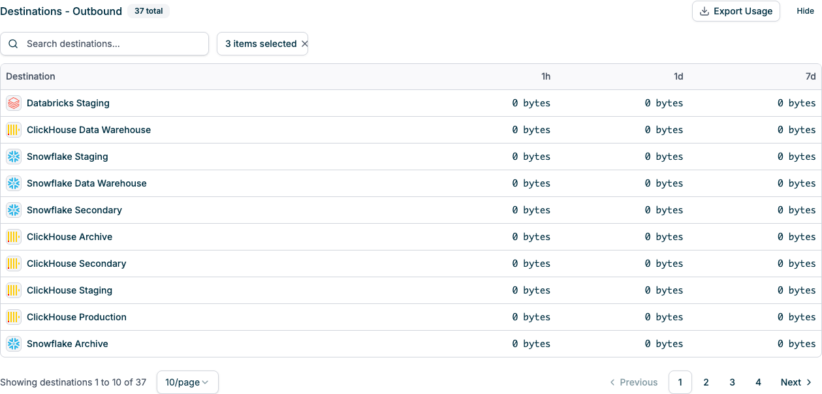Sort by the 1h column header

546,76
